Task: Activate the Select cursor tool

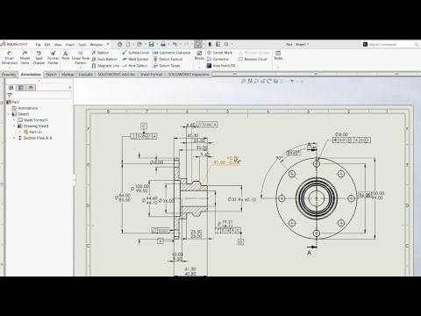Action: [198, 44]
